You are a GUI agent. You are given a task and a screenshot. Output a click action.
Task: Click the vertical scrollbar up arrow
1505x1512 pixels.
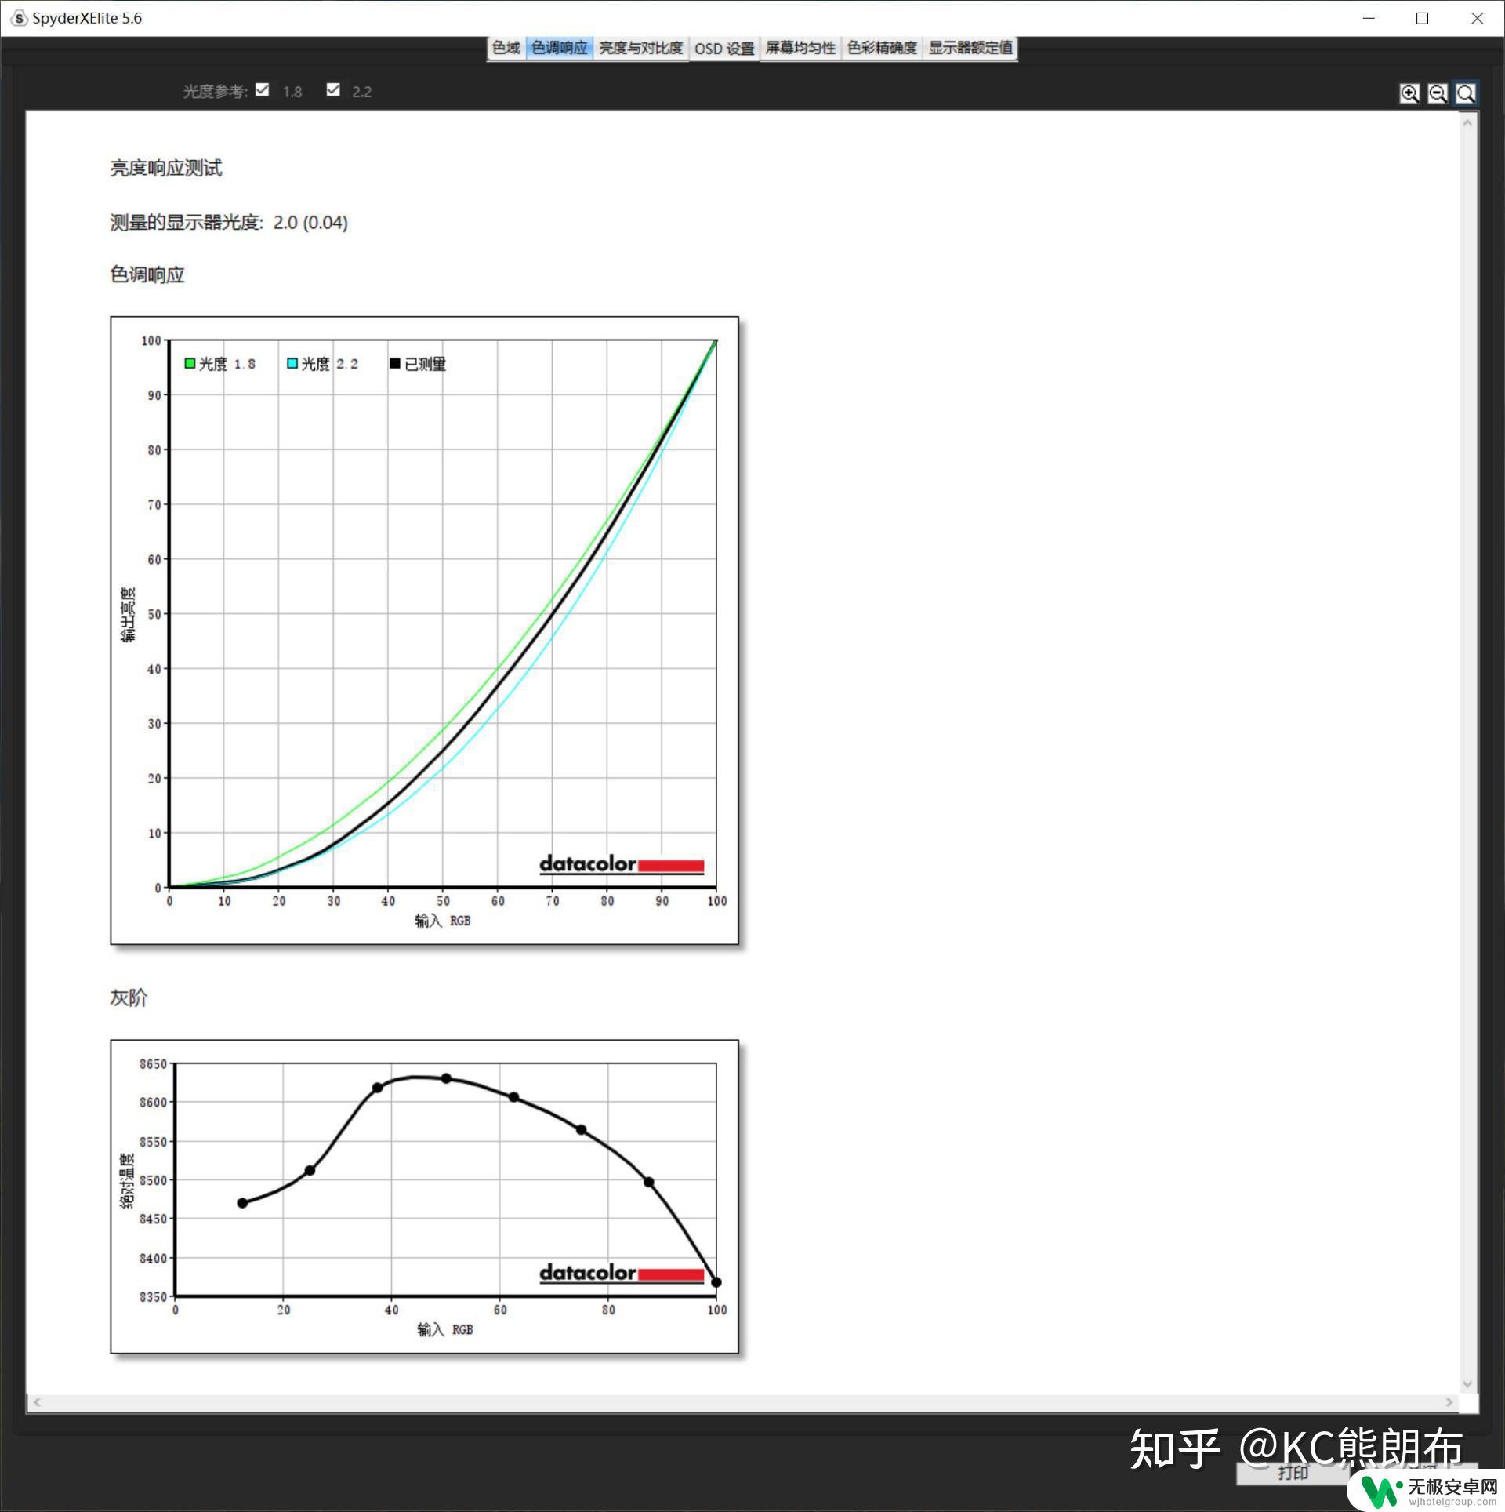[1468, 123]
